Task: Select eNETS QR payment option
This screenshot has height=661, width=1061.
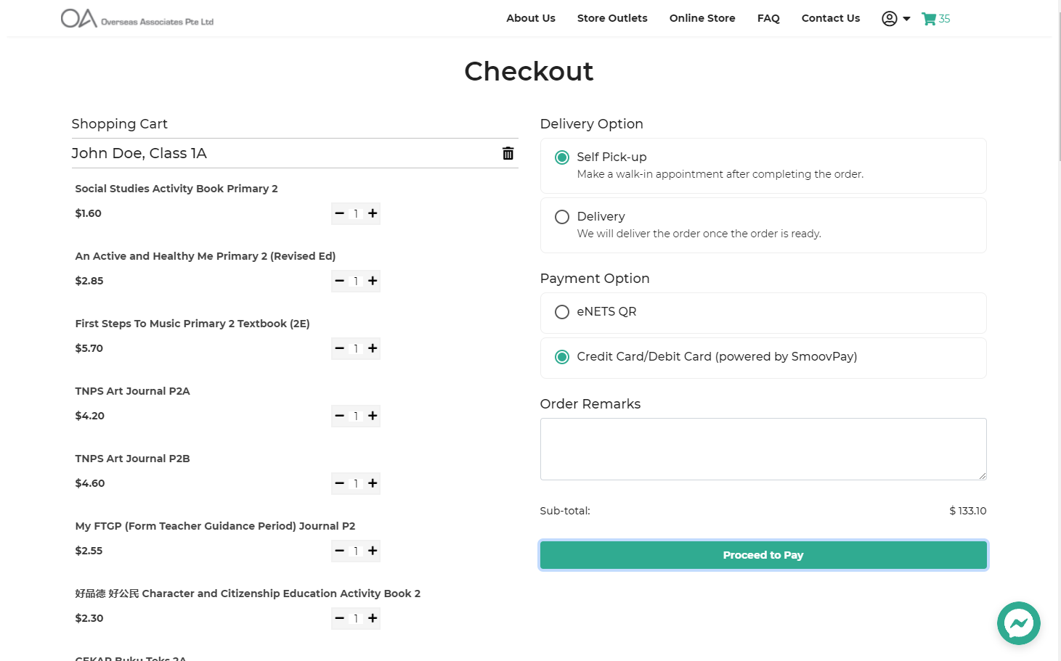Action: (562, 312)
